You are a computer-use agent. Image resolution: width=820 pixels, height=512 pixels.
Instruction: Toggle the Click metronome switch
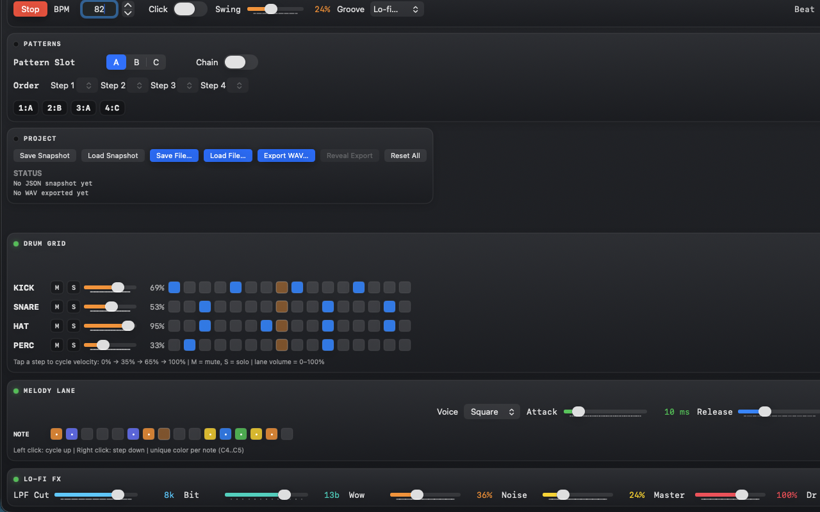pos(190,9)
